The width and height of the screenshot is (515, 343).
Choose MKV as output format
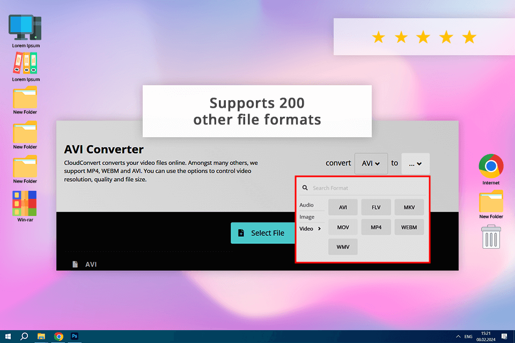(x=409, y=207)
